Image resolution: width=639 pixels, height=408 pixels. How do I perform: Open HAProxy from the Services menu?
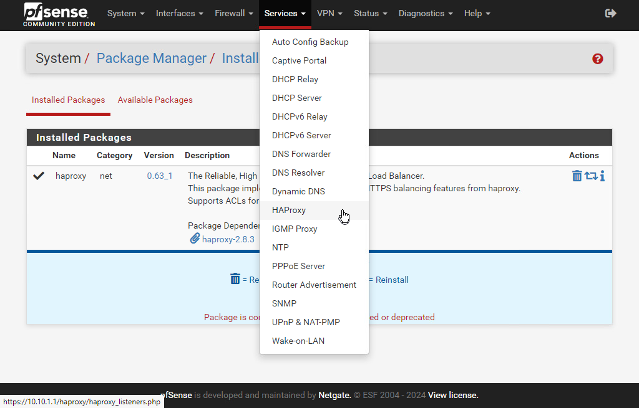click(314, 211)
